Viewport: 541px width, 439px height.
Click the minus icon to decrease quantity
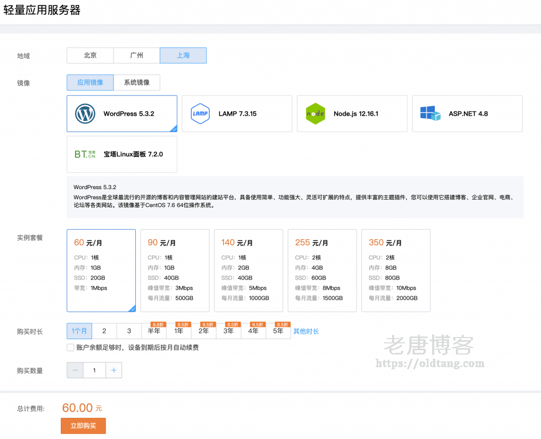75,370
